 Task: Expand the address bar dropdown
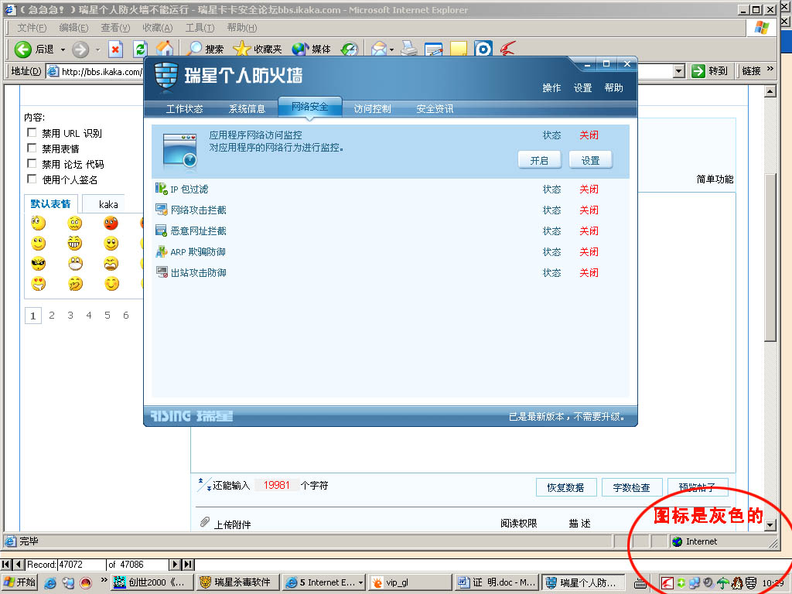(679, 71)
